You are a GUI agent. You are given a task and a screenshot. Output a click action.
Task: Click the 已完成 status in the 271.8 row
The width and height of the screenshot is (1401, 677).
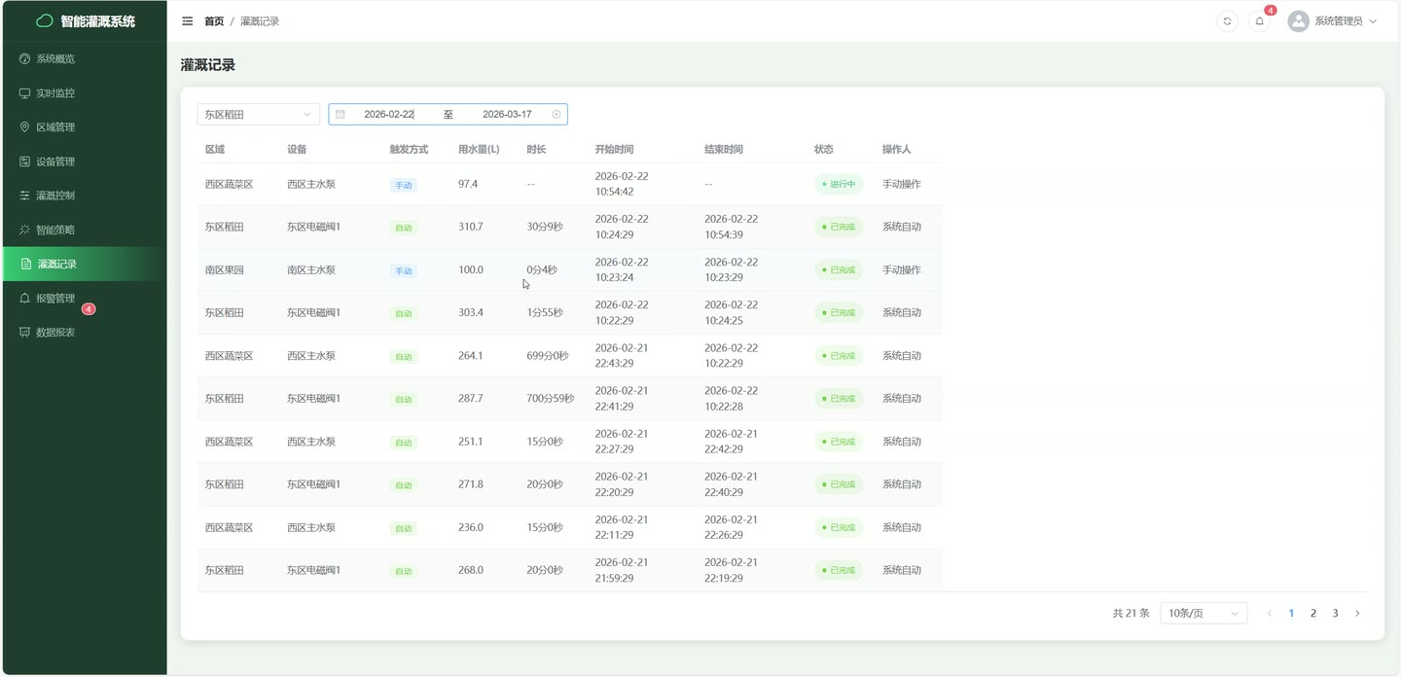839,484
